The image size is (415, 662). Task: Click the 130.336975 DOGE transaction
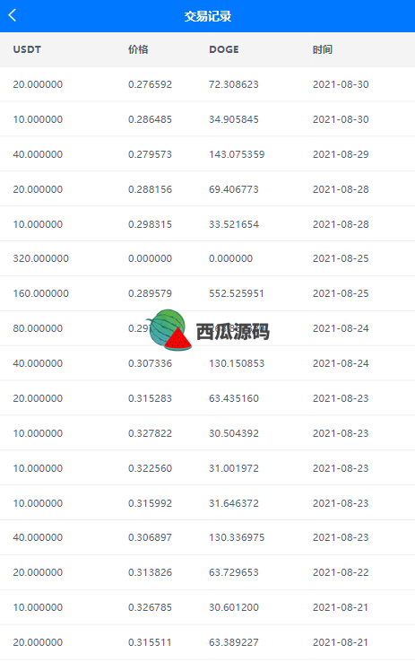tap(208, 537)
